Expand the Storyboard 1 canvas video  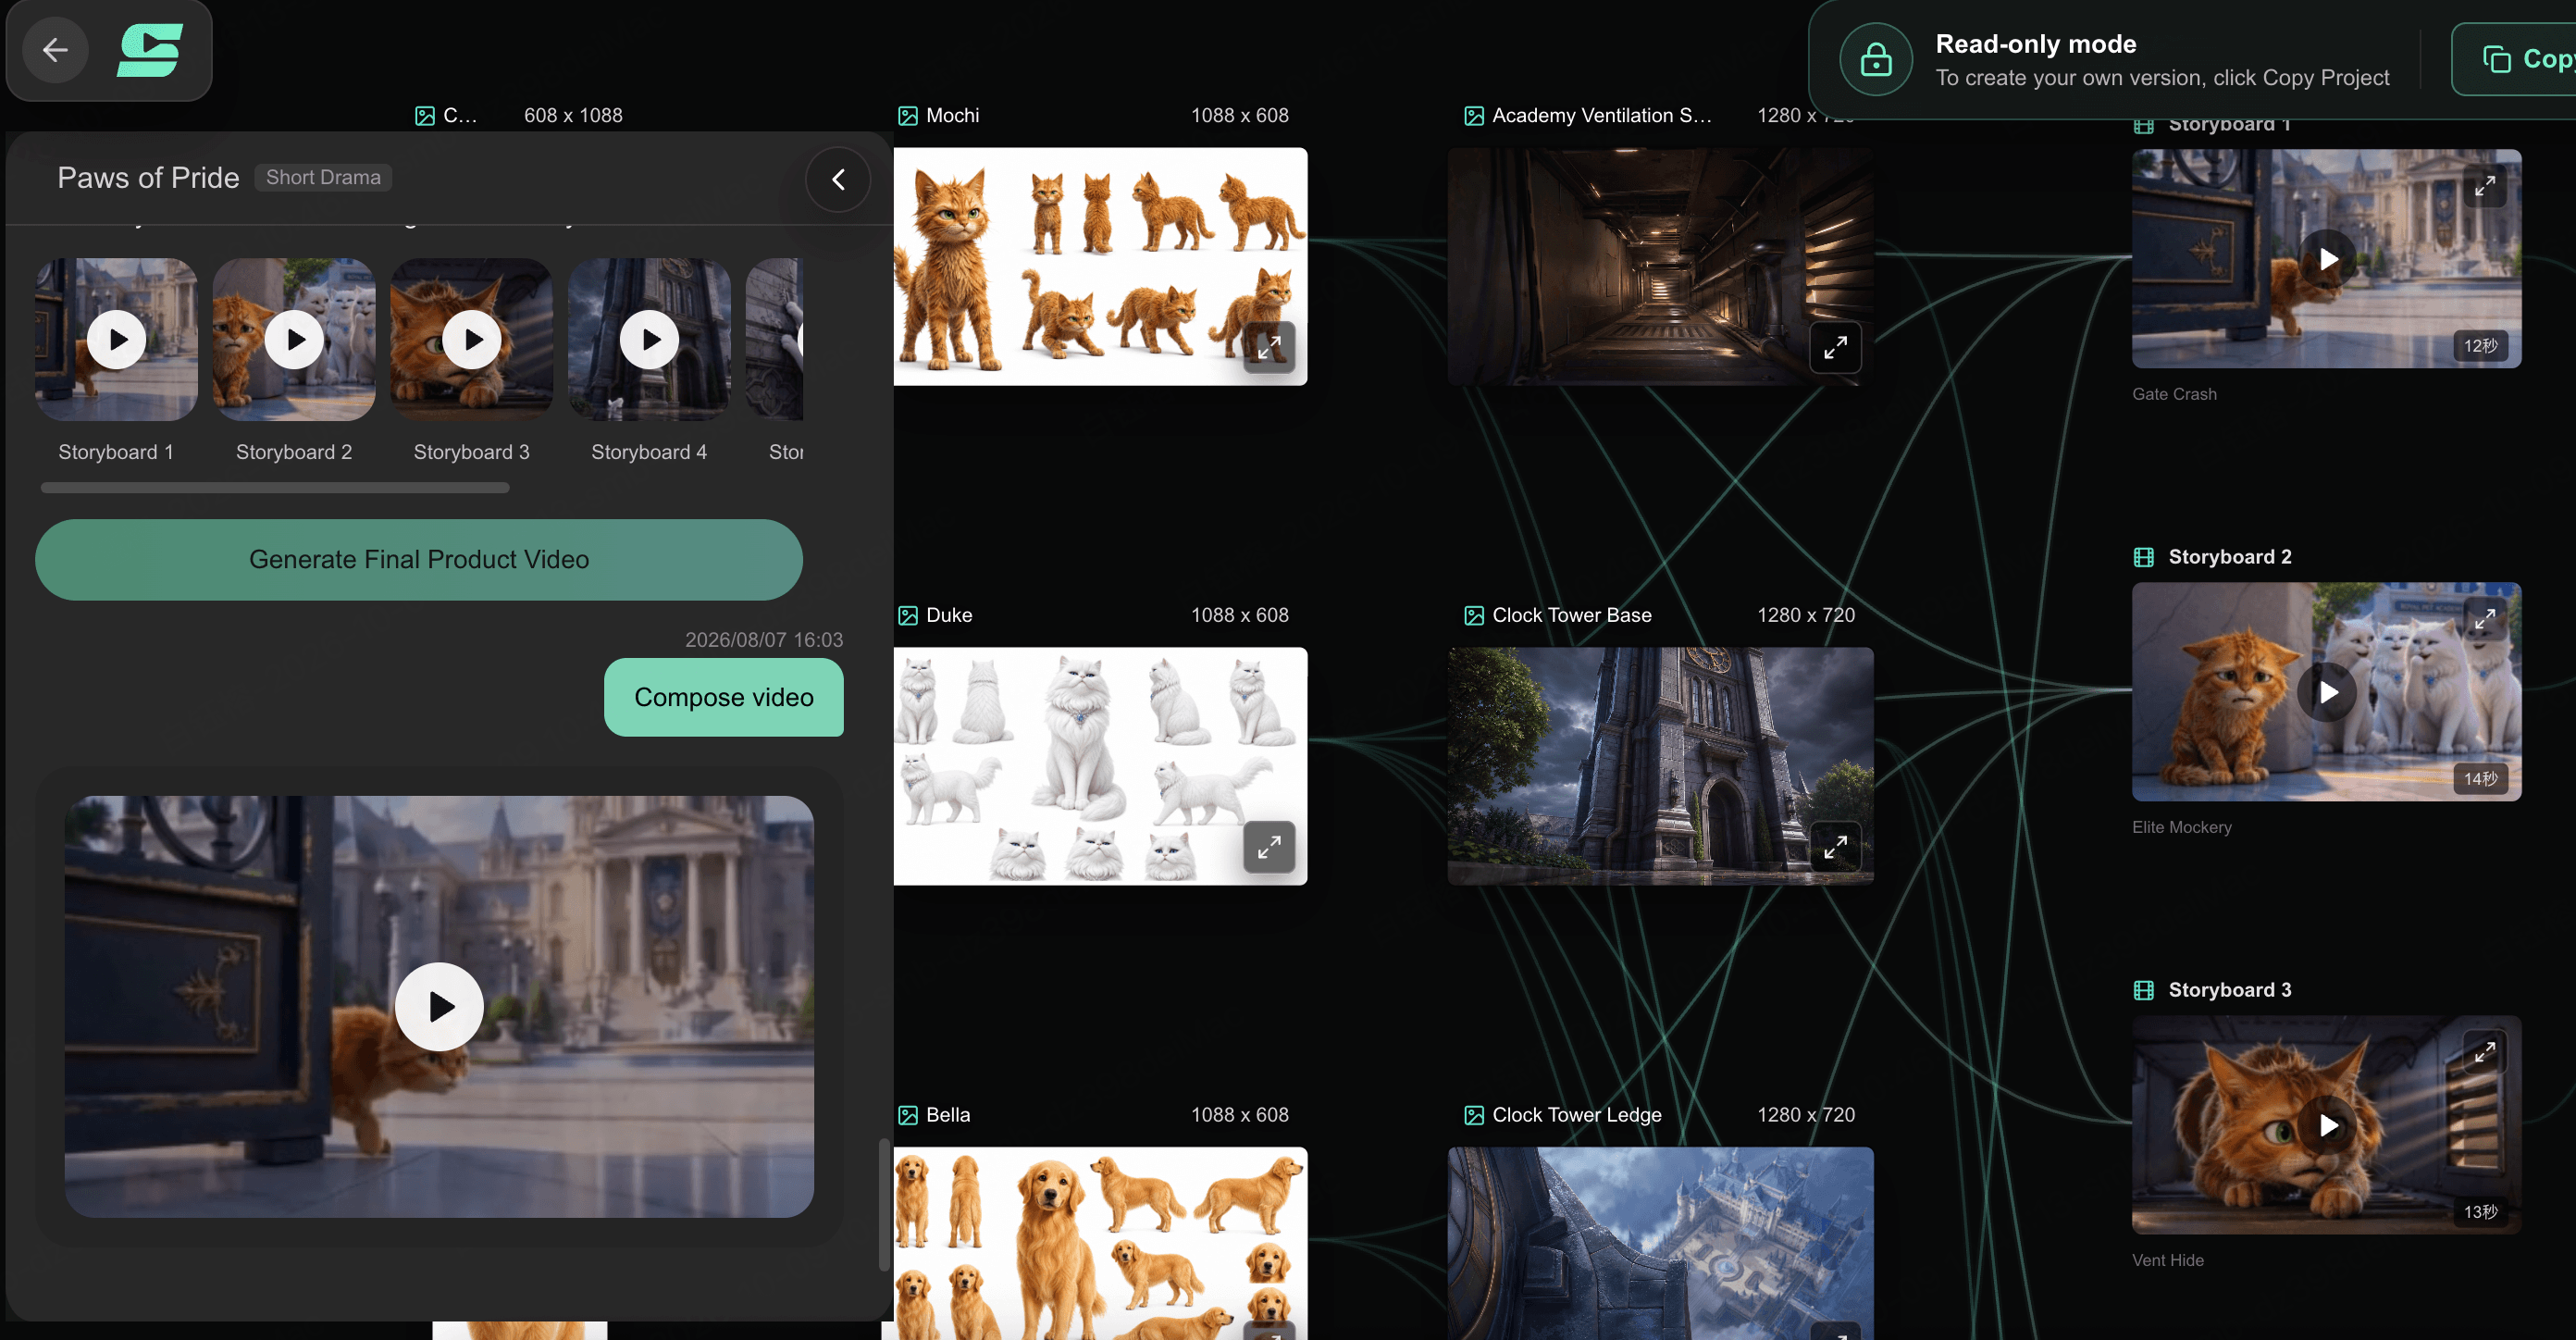tap(2485, 186)
